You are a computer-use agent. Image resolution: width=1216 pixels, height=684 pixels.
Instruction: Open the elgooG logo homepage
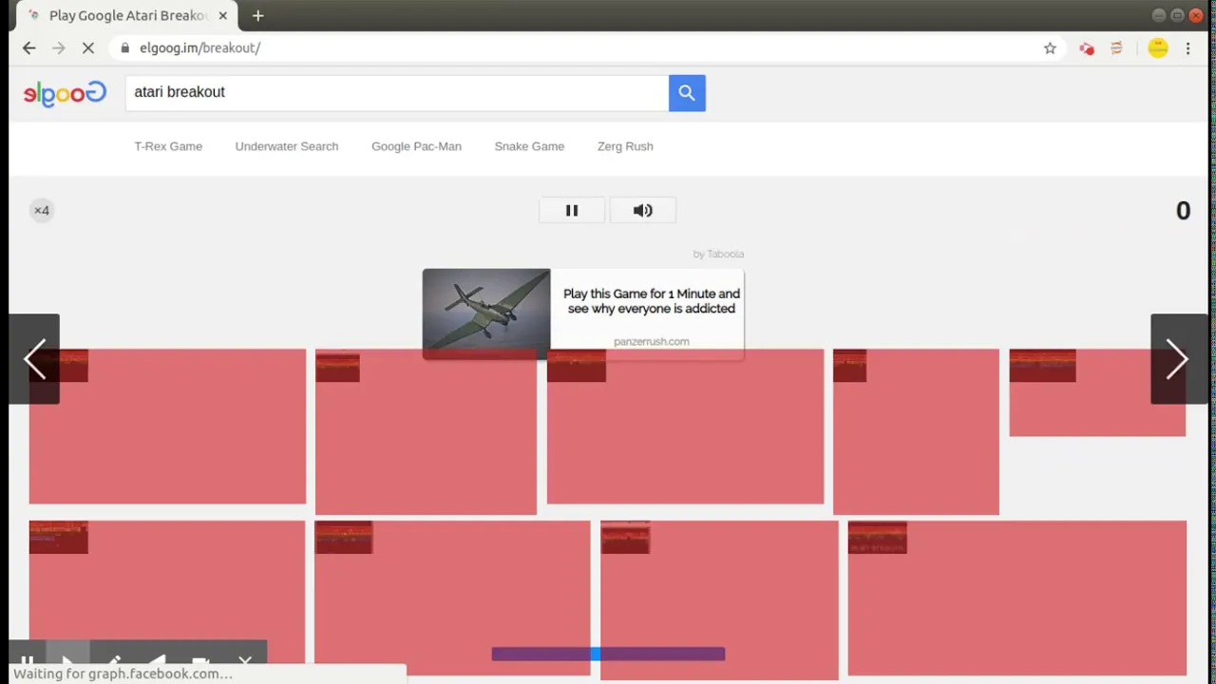pyautogui.click(x=65, y=93)
